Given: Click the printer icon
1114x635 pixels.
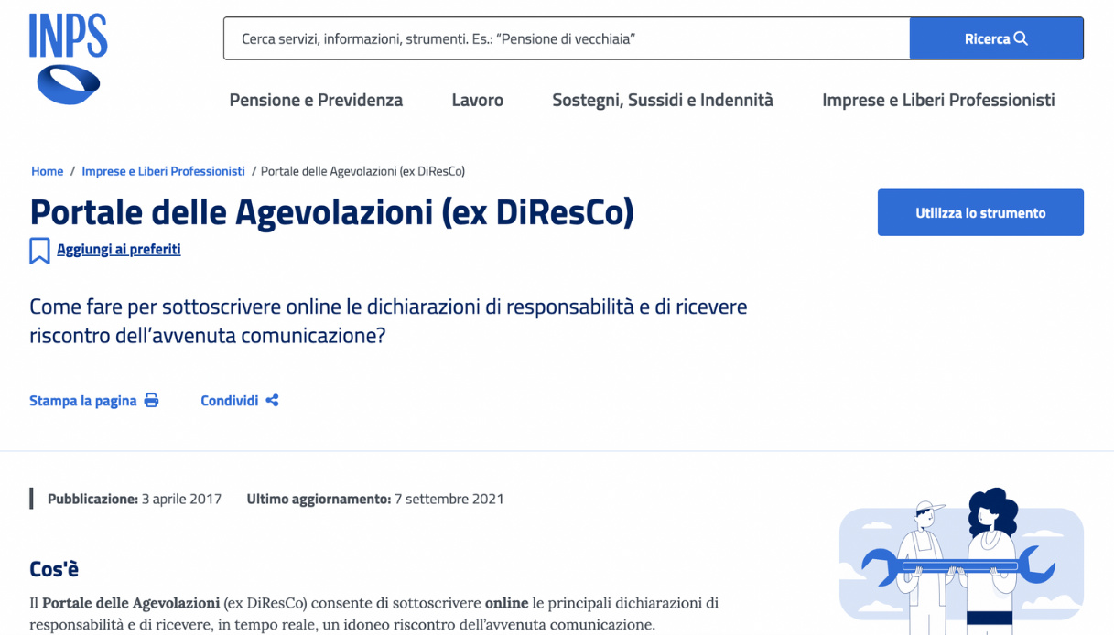Looking at the screenshot, I should (151, 401).
